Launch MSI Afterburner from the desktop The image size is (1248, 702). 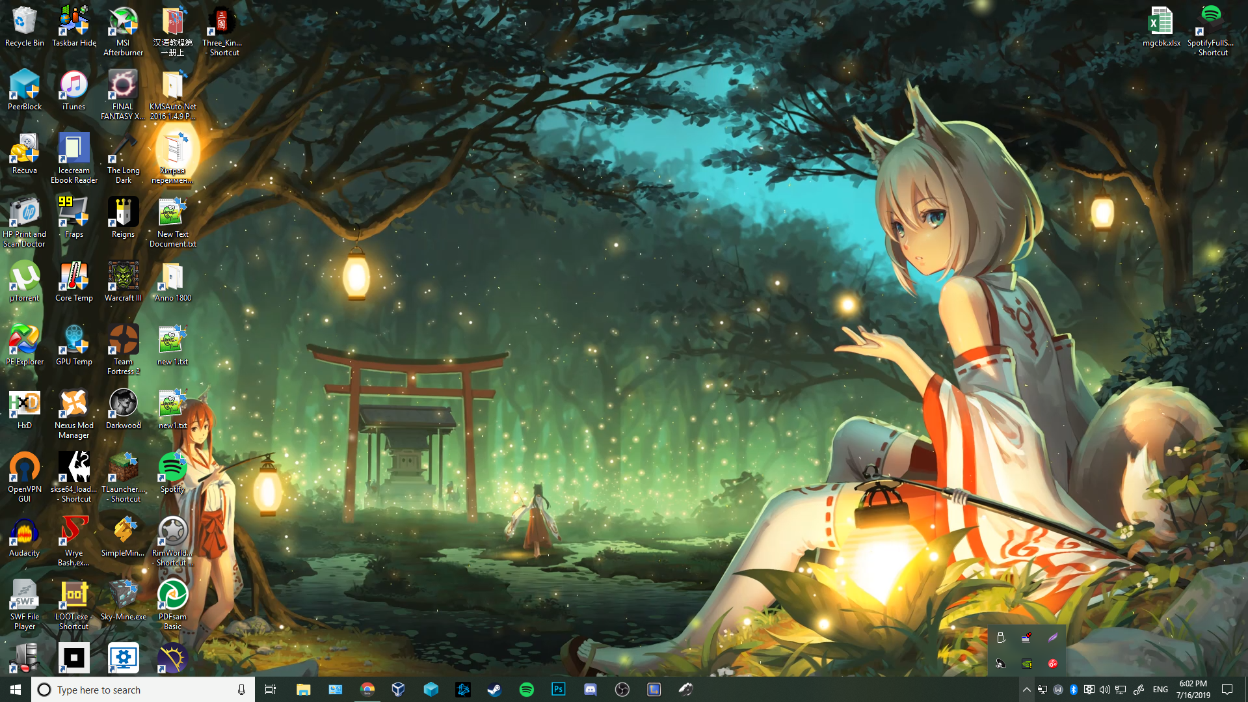click(123, 31)
